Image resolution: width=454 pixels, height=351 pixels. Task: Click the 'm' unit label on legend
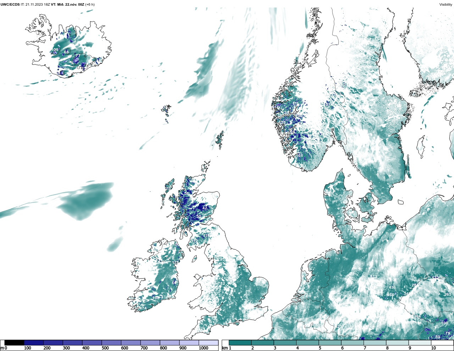2,349
